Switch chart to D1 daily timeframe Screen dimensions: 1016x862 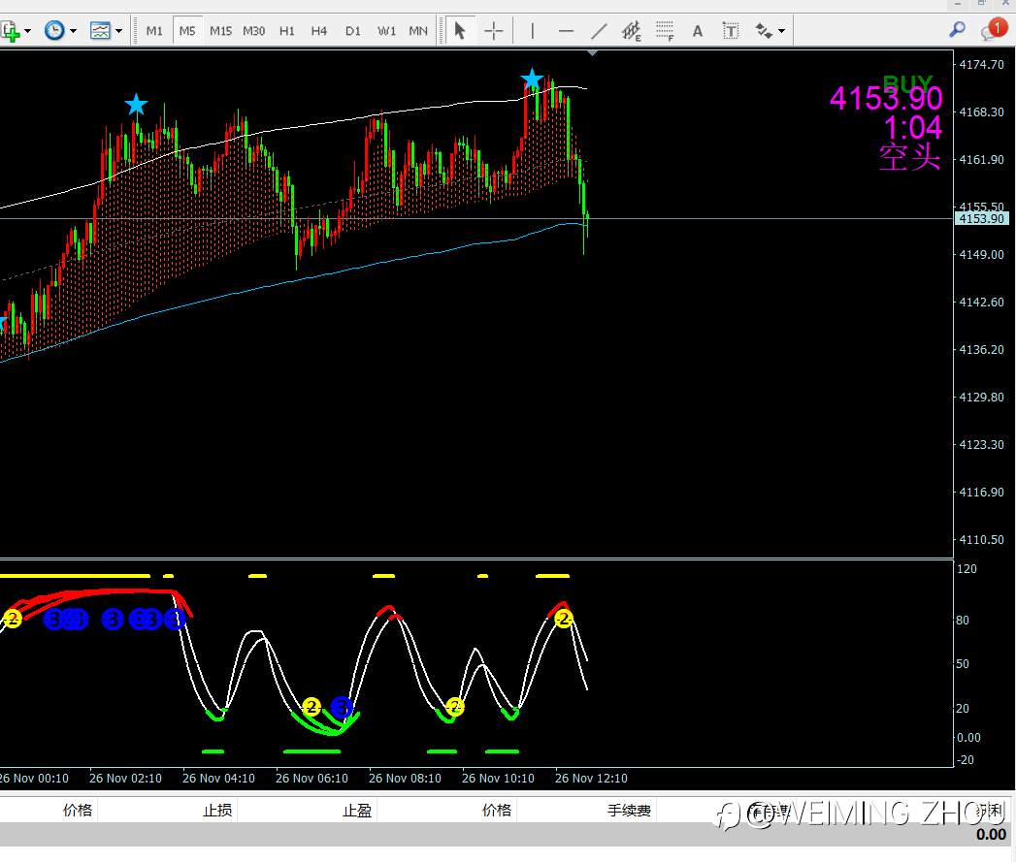pos(352,30)
